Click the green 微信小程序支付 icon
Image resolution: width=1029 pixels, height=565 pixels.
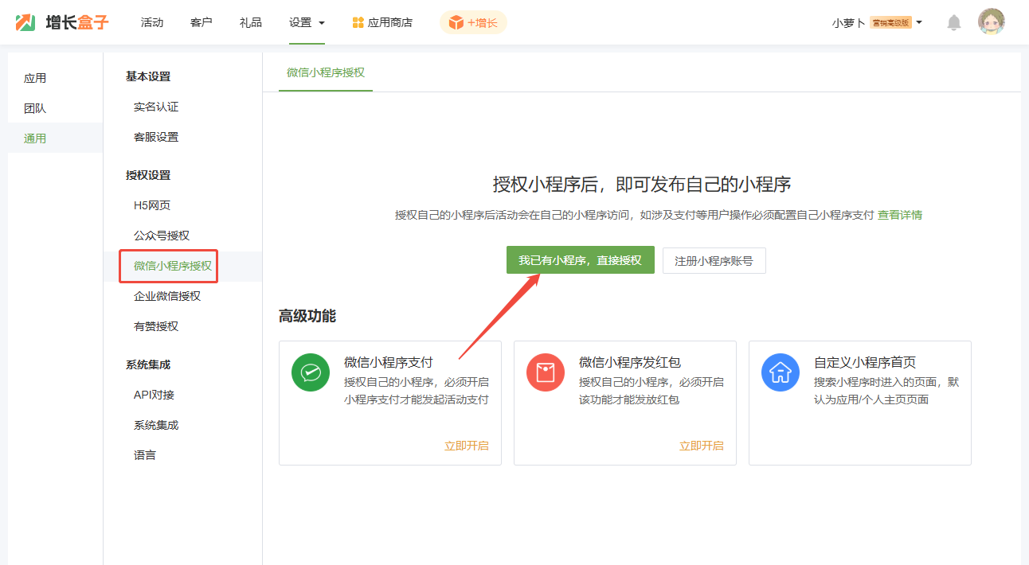(311, 372)
